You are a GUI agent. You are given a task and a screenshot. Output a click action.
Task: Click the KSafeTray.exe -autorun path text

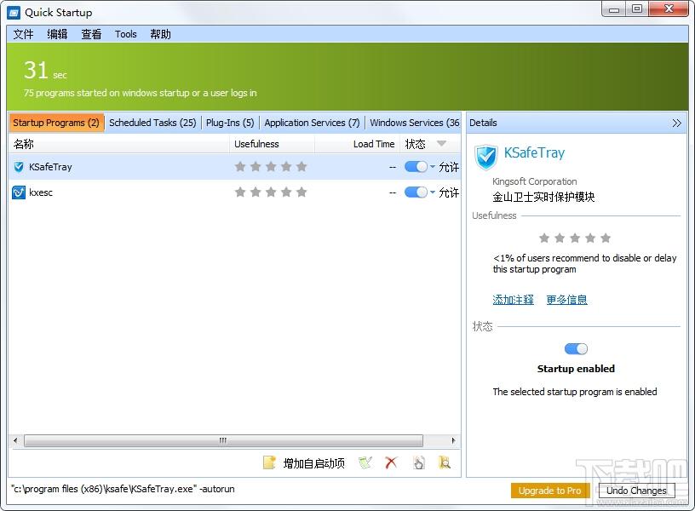pyautogui.click(x=123, y=489)
